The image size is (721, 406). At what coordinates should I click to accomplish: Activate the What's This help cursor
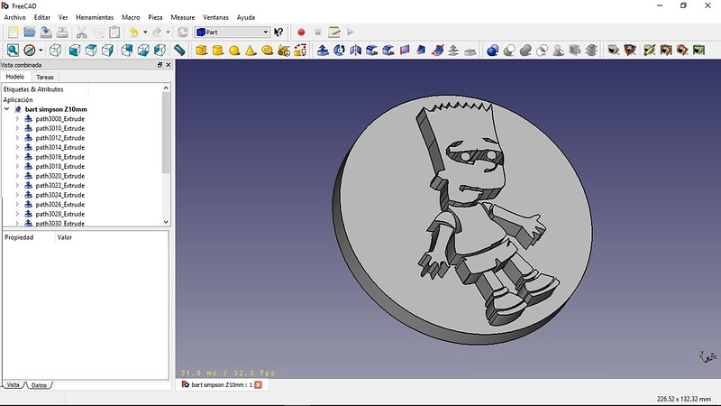tap(278, 32)
